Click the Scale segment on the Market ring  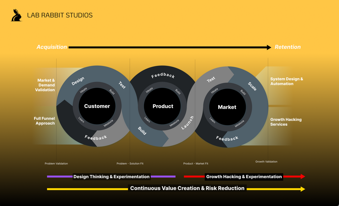click(252, 86)
